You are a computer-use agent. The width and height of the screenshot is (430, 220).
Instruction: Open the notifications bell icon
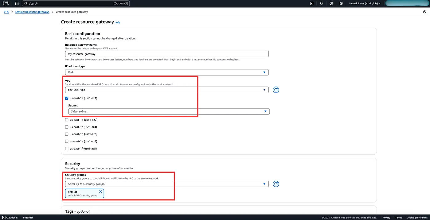pyautogui.click(x=321, y=3)
